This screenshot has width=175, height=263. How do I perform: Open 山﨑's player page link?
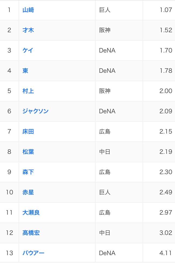pos(29,10)
